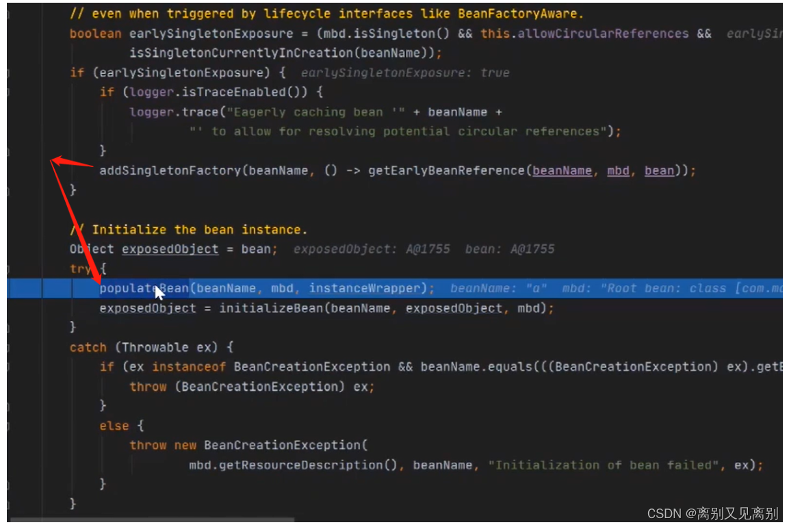Click 'isSingletonCurrentlyInCreation' method call
Image resolution: width=789 pixels, height=527 pixels.
pos(241,53)
